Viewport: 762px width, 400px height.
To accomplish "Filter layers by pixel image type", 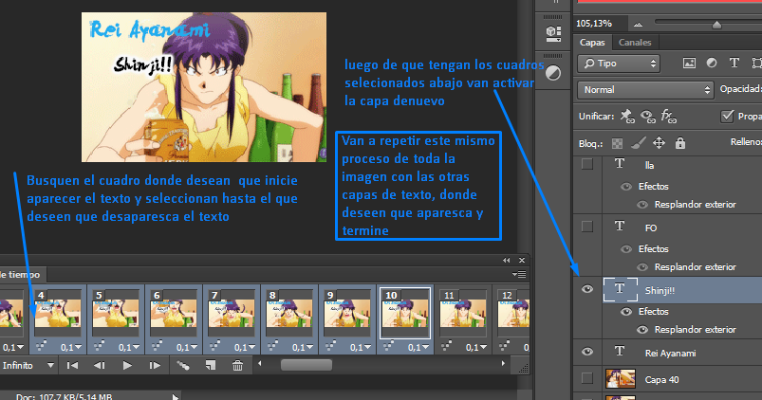I will pyautogui.click(x=689, y=64).
